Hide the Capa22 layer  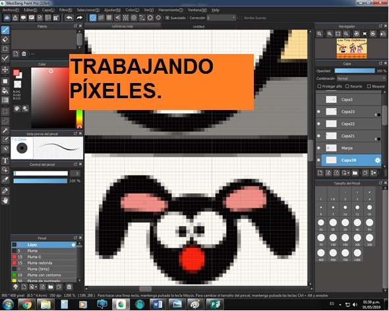(319, 124)
